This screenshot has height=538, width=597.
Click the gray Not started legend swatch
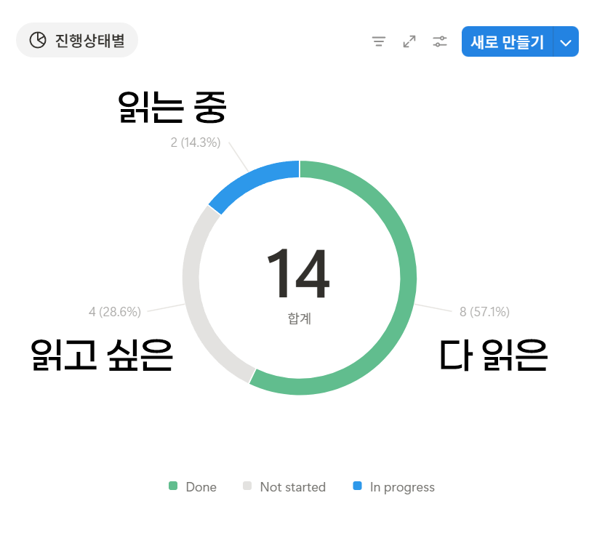point(247,486)
